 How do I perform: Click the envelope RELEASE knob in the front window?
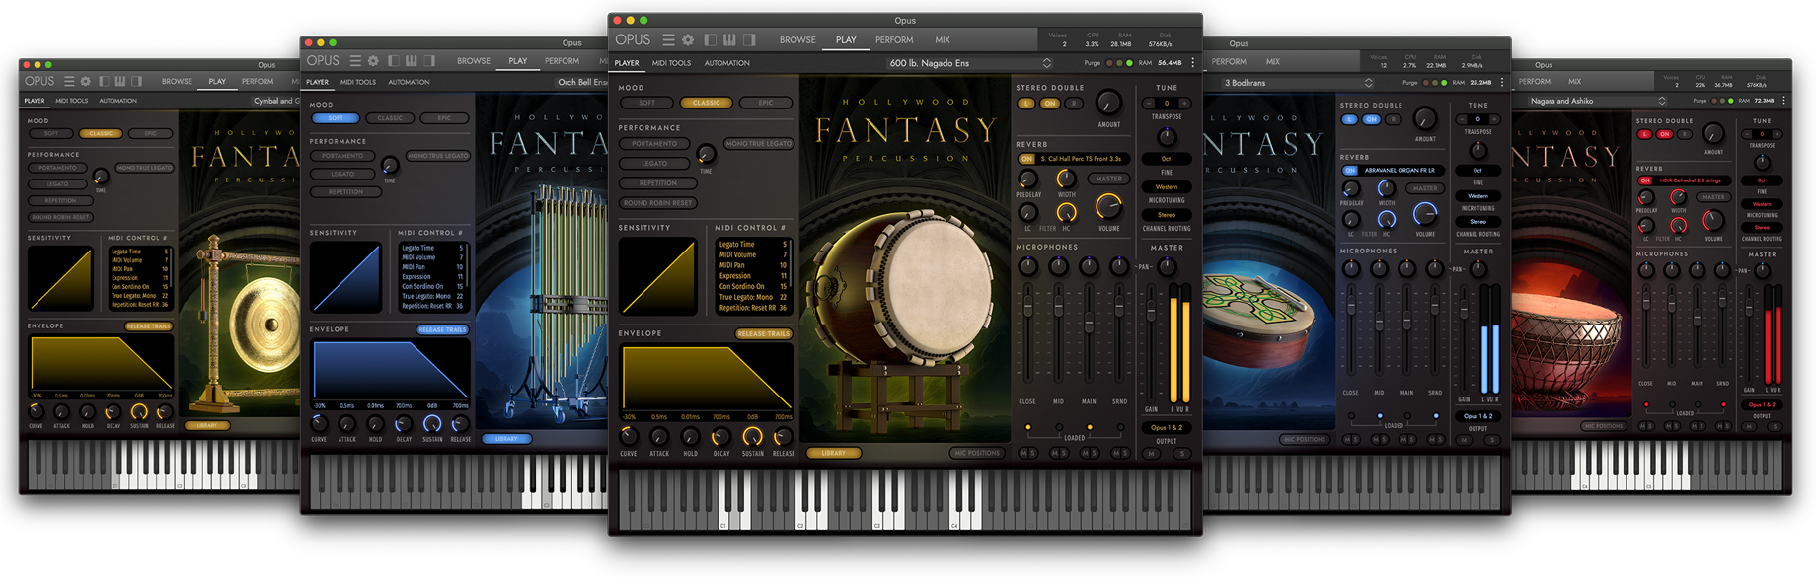(x=783, y=436)
